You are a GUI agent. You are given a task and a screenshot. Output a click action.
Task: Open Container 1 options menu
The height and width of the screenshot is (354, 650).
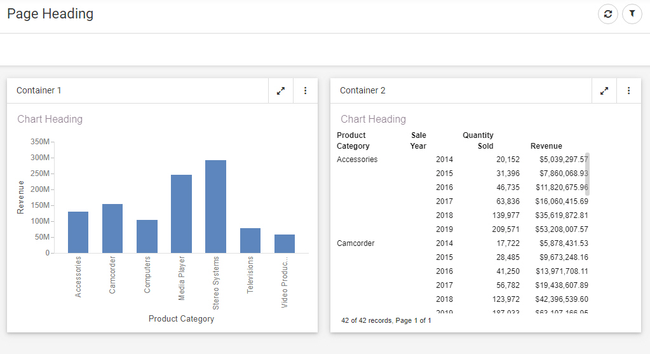[305, 91]
